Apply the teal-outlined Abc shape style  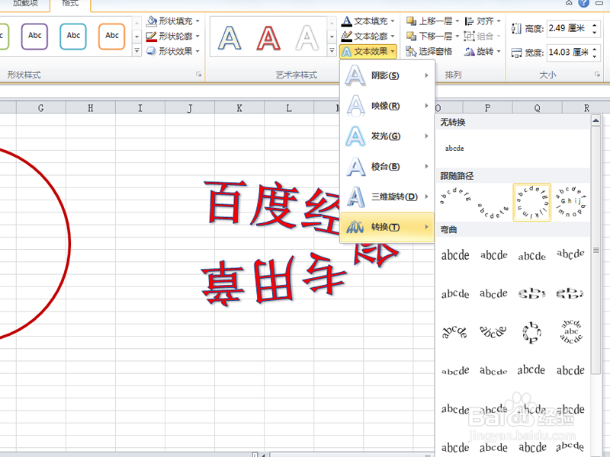click(x=73, y=36)
